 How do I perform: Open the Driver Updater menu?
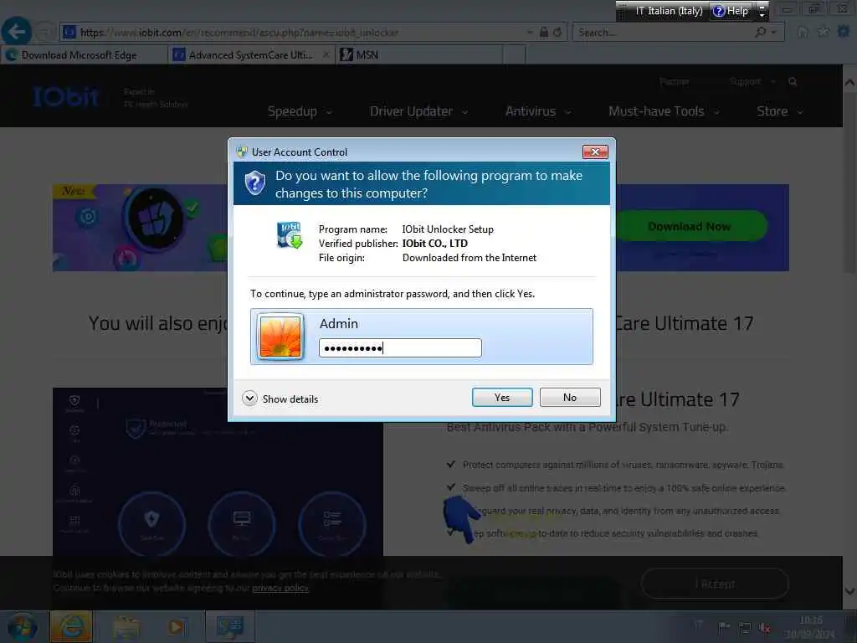(418, 111)
